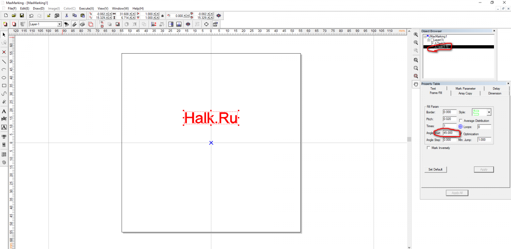Open the fill Style dropdown
This screenshot has height=249, width=511.
coord(489,112)
